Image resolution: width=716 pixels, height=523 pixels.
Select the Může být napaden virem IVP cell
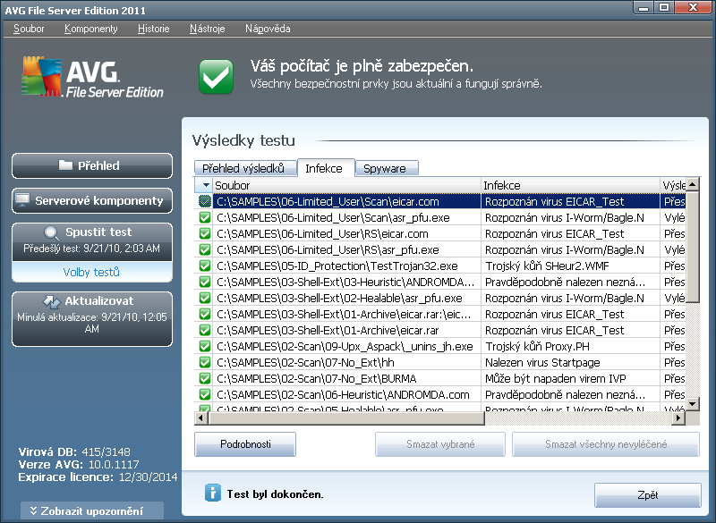pos(570,378)
